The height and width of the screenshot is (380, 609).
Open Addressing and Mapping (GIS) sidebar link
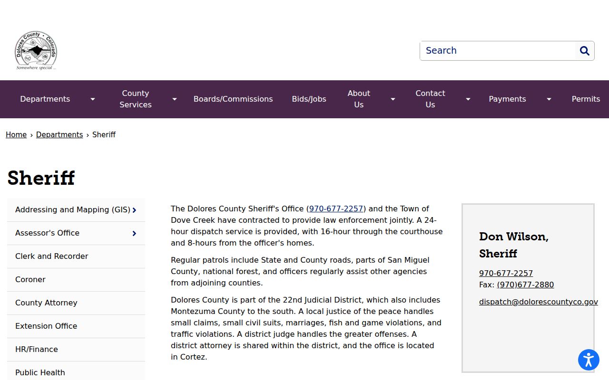[73, 210]
